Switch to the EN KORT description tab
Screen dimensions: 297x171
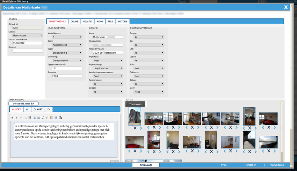point(38,109)
